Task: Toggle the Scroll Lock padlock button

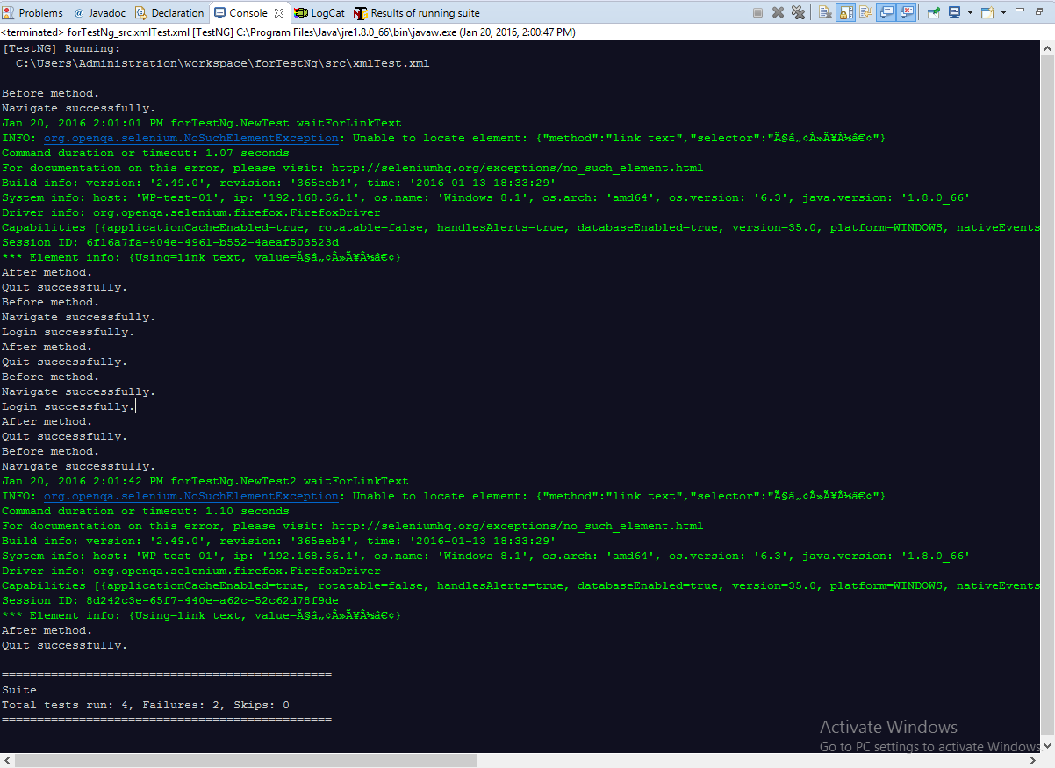Action: pos(846,12)
